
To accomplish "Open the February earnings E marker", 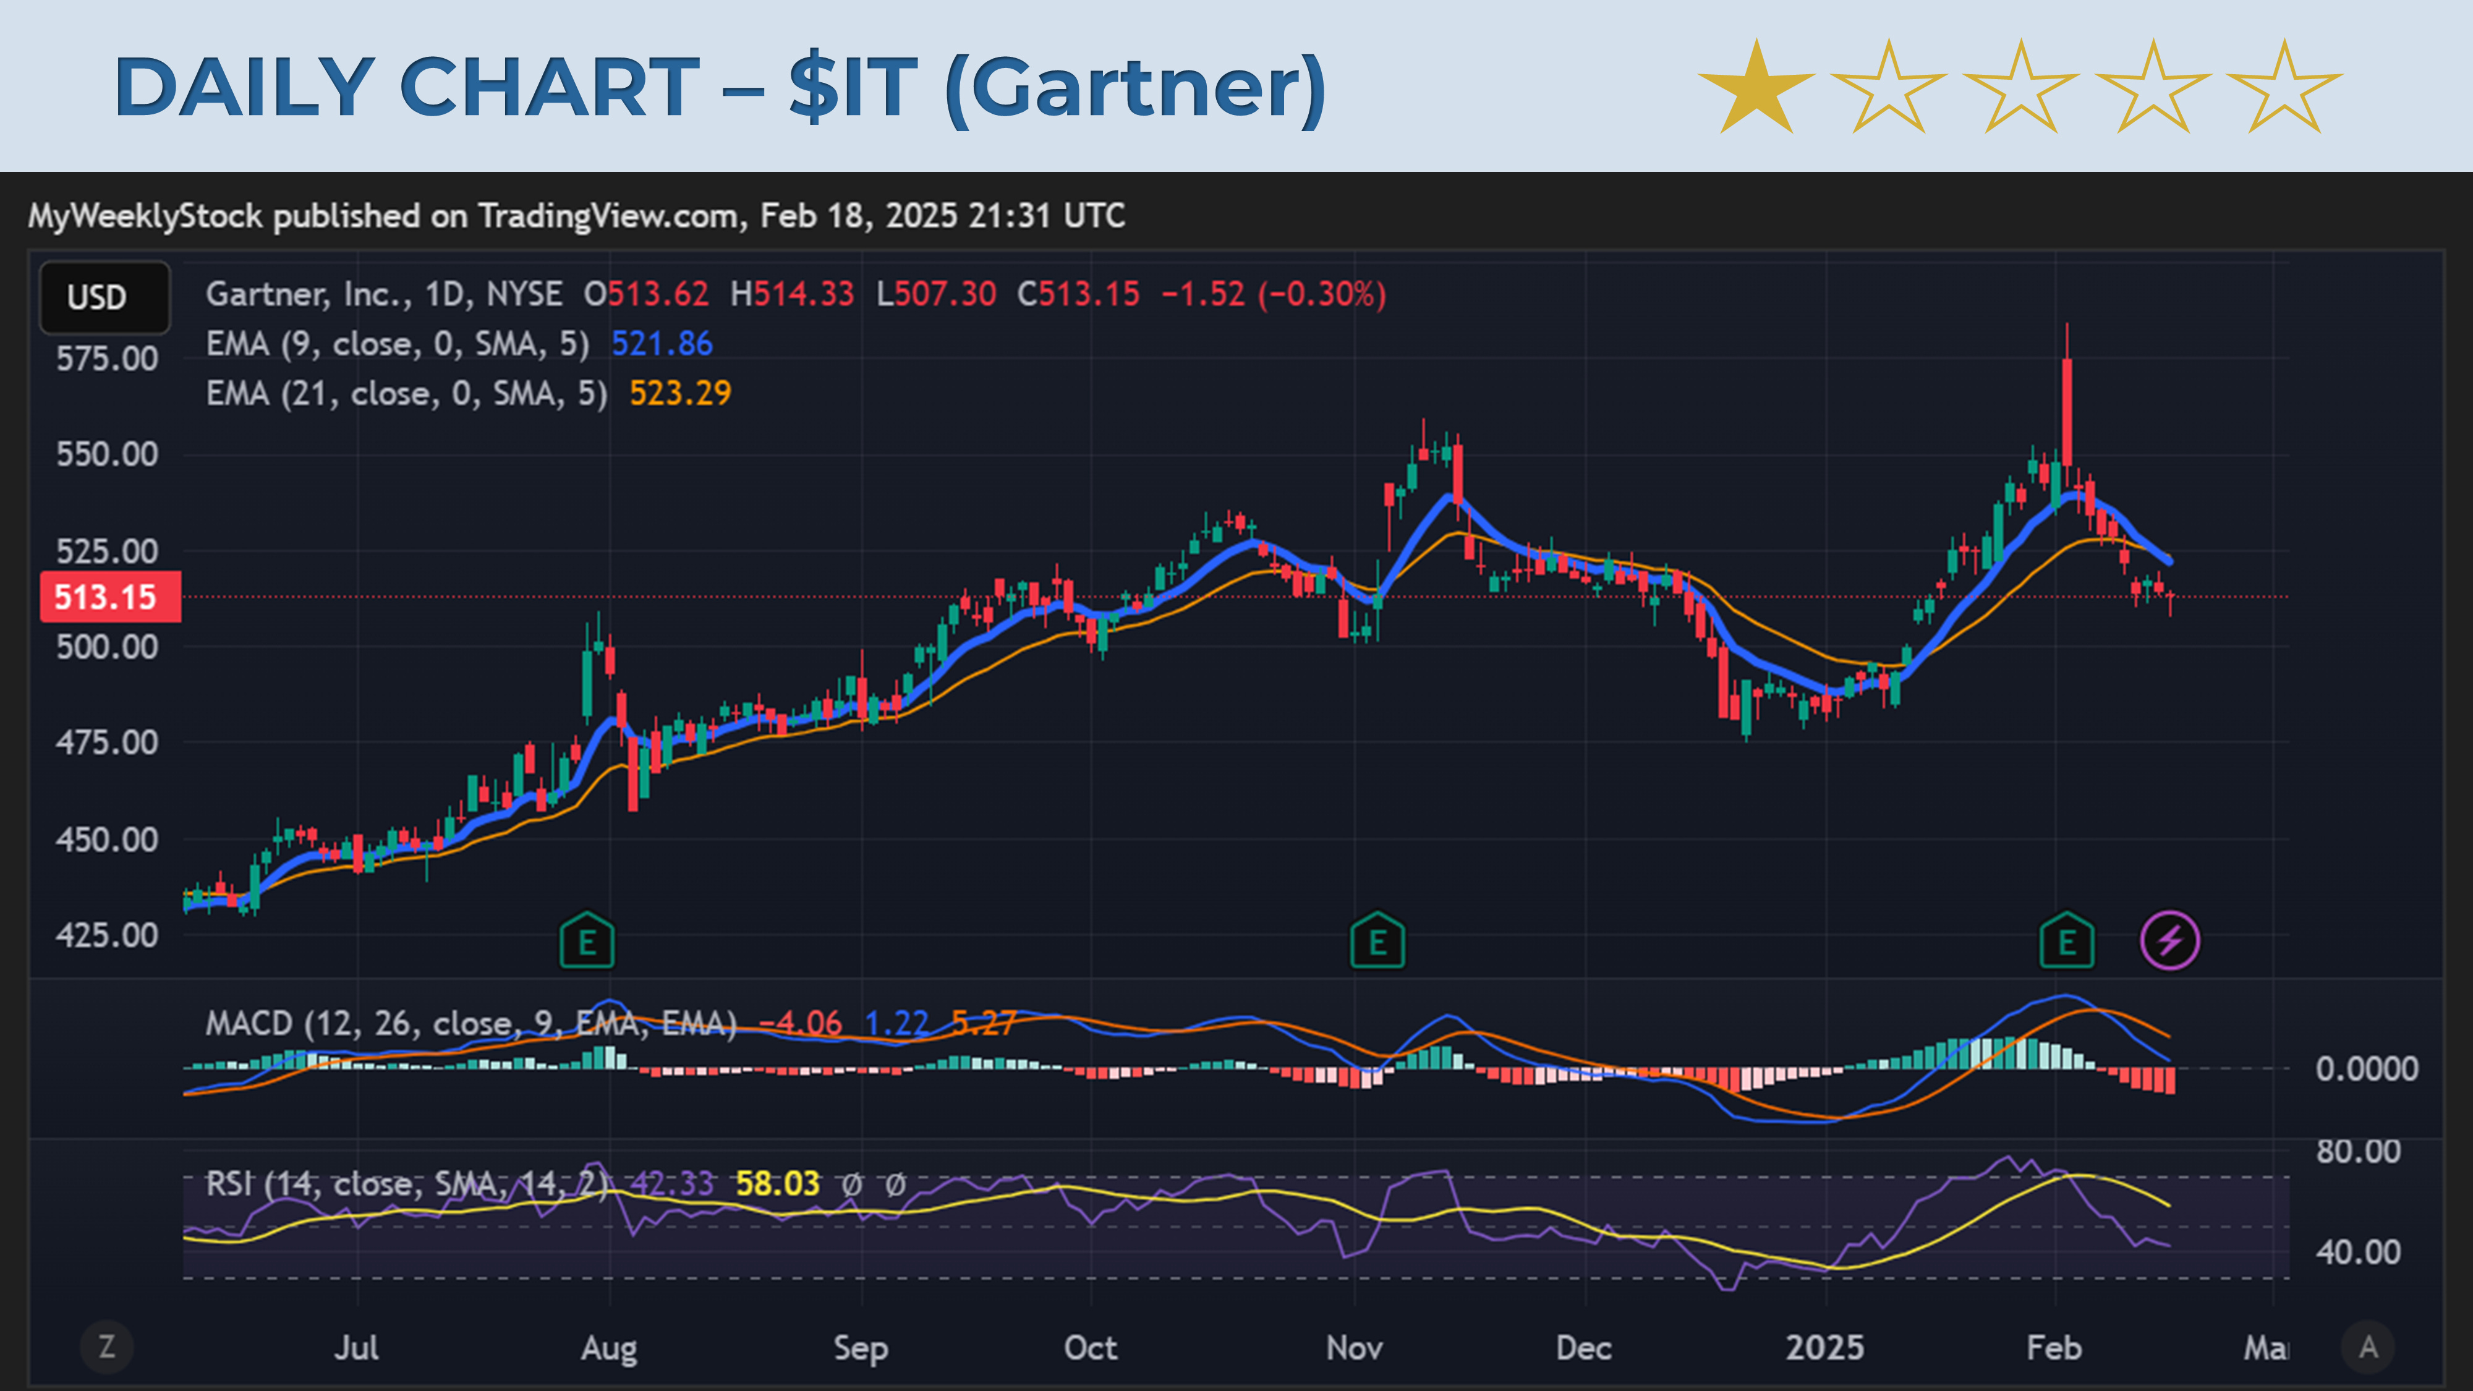I will (2067, 941).
